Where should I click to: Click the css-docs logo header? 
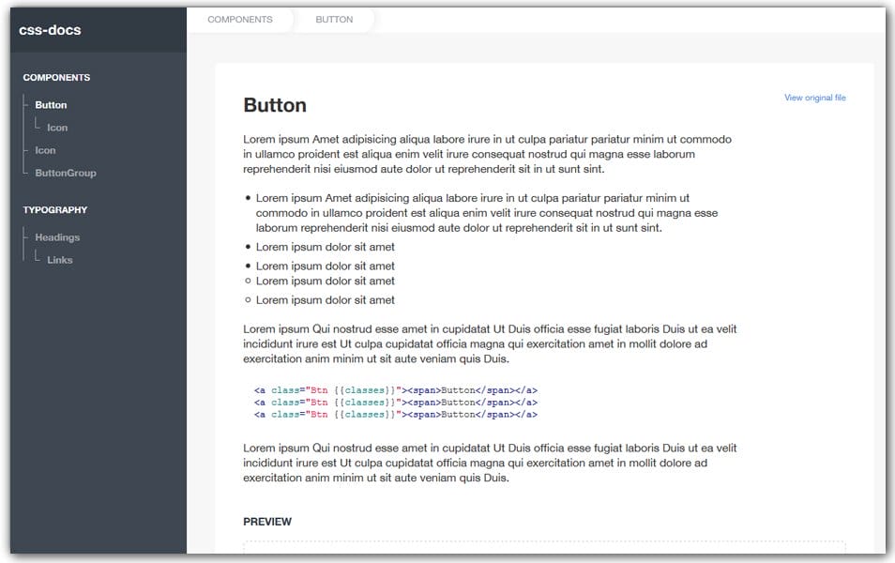click(x=47, y=29)
